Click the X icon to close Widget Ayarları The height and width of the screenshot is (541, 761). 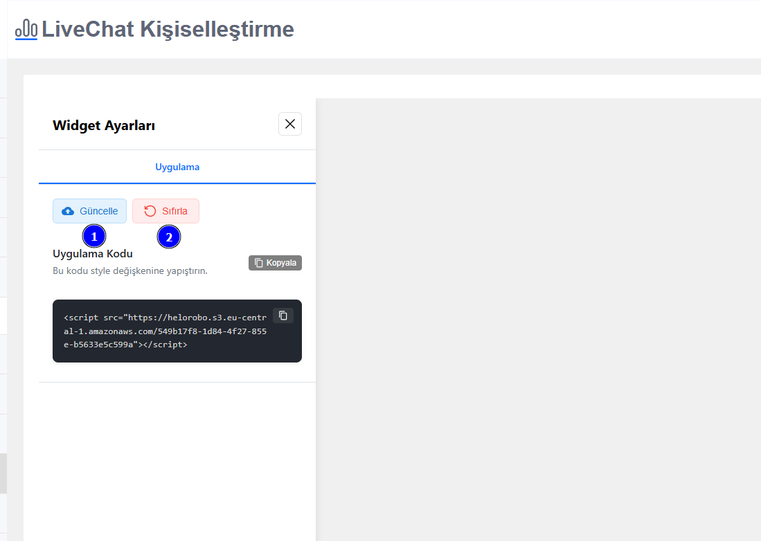coord(289,124)
